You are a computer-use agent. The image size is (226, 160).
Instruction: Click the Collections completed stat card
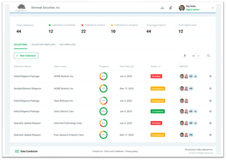tap(62, 29)
